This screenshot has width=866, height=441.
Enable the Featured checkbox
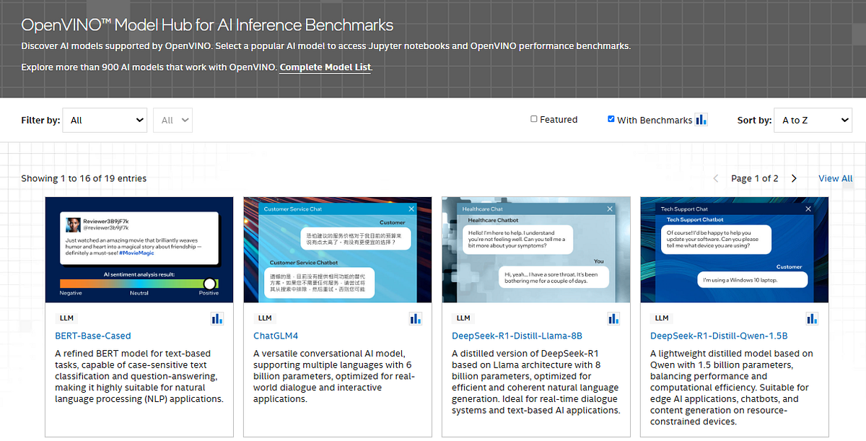point(533,118)
